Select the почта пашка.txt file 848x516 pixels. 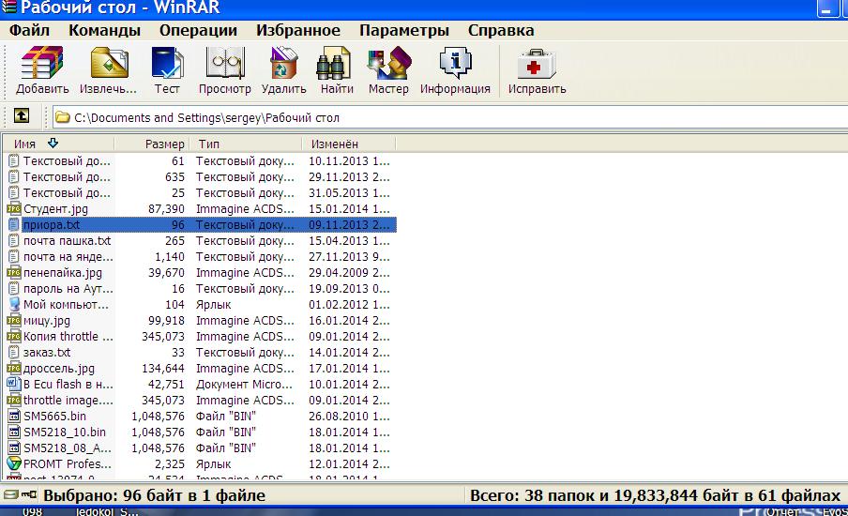pyautogui.click(x=67, y=241)
